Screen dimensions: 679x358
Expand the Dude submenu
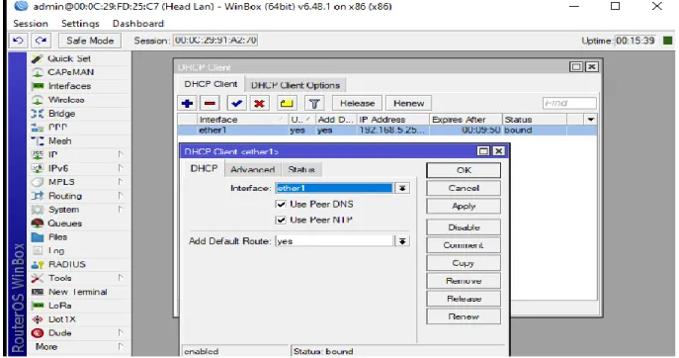(x=121, y=333)
